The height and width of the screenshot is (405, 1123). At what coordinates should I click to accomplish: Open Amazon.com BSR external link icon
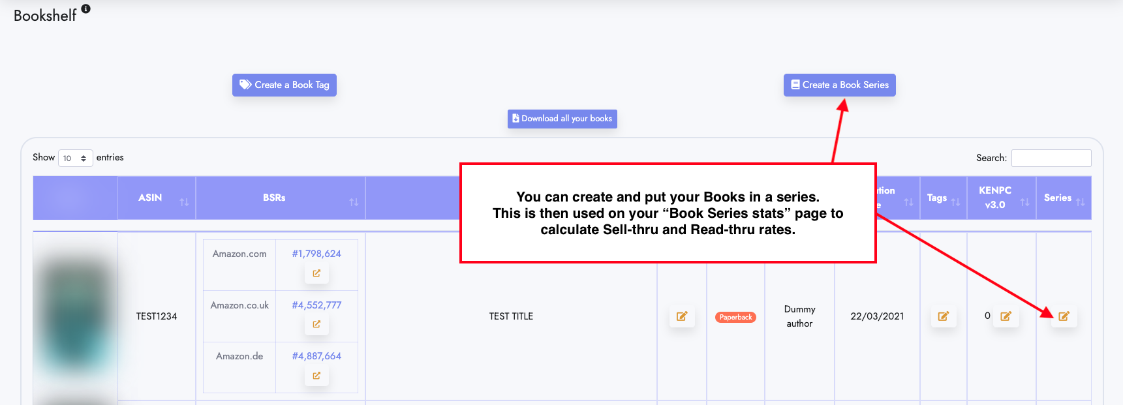point(316,273)
